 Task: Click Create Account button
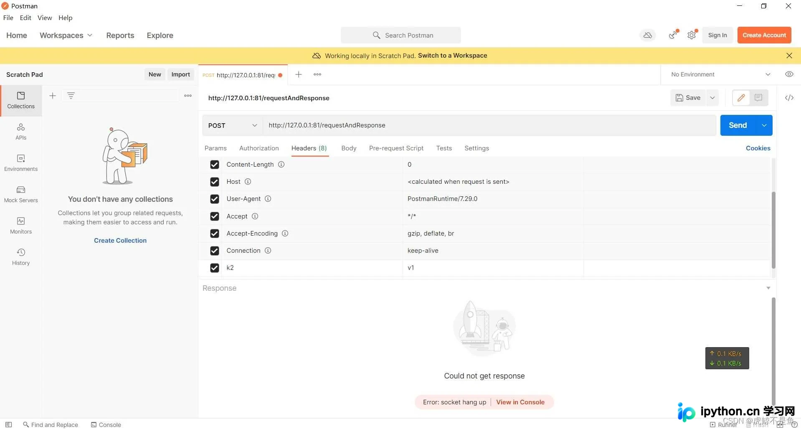pos(764,35)
